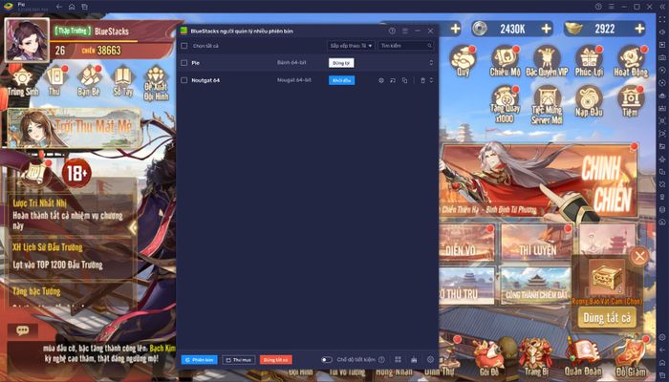Click eco mode help question icon
The height and width of the screenshot is (382, 669).
click(x=381, y=360)
